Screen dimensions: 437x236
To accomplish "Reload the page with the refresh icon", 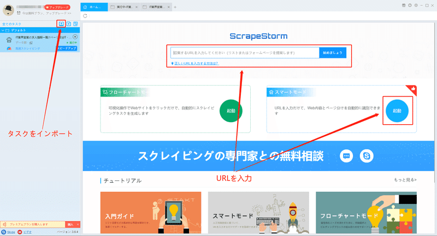I will tap(85, 16).
